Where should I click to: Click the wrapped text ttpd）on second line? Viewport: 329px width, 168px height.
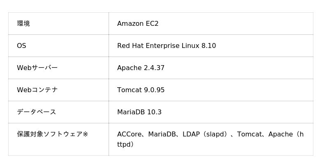point(125,145)
